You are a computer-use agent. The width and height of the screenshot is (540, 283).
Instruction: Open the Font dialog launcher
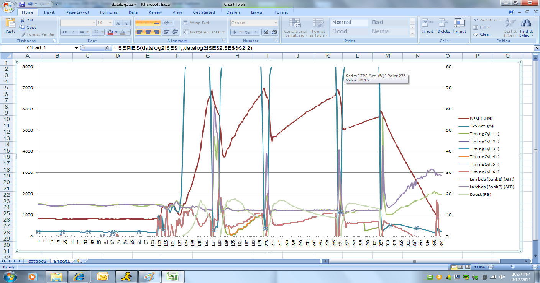coord(130,41)
